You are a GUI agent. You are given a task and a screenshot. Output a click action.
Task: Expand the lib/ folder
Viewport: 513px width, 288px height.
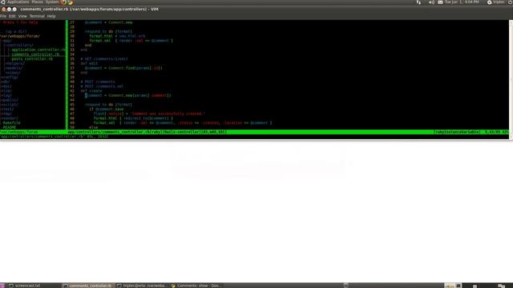(x=6, y=91)
